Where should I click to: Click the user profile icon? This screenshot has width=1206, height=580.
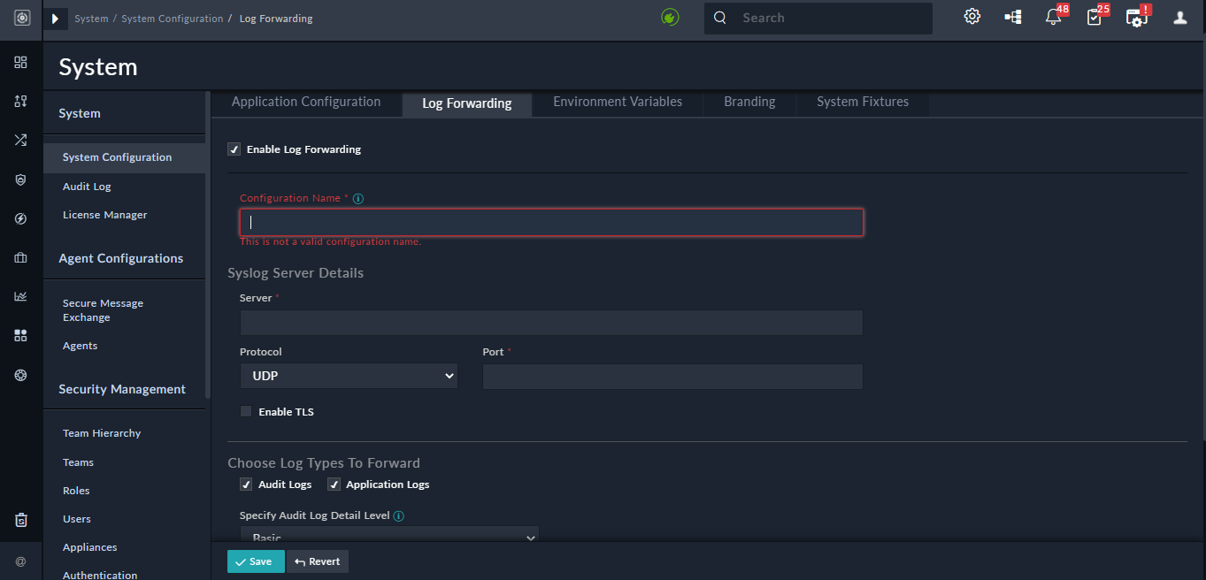click(1179, 17)
